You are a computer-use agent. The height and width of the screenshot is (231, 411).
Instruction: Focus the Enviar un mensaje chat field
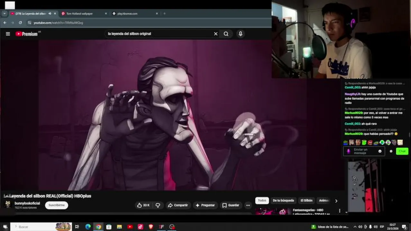tap(365, 151)
